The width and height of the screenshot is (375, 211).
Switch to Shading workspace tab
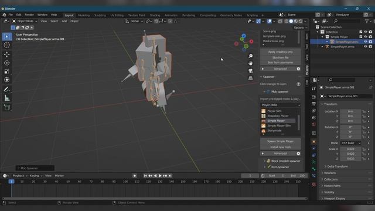point(155,15)
